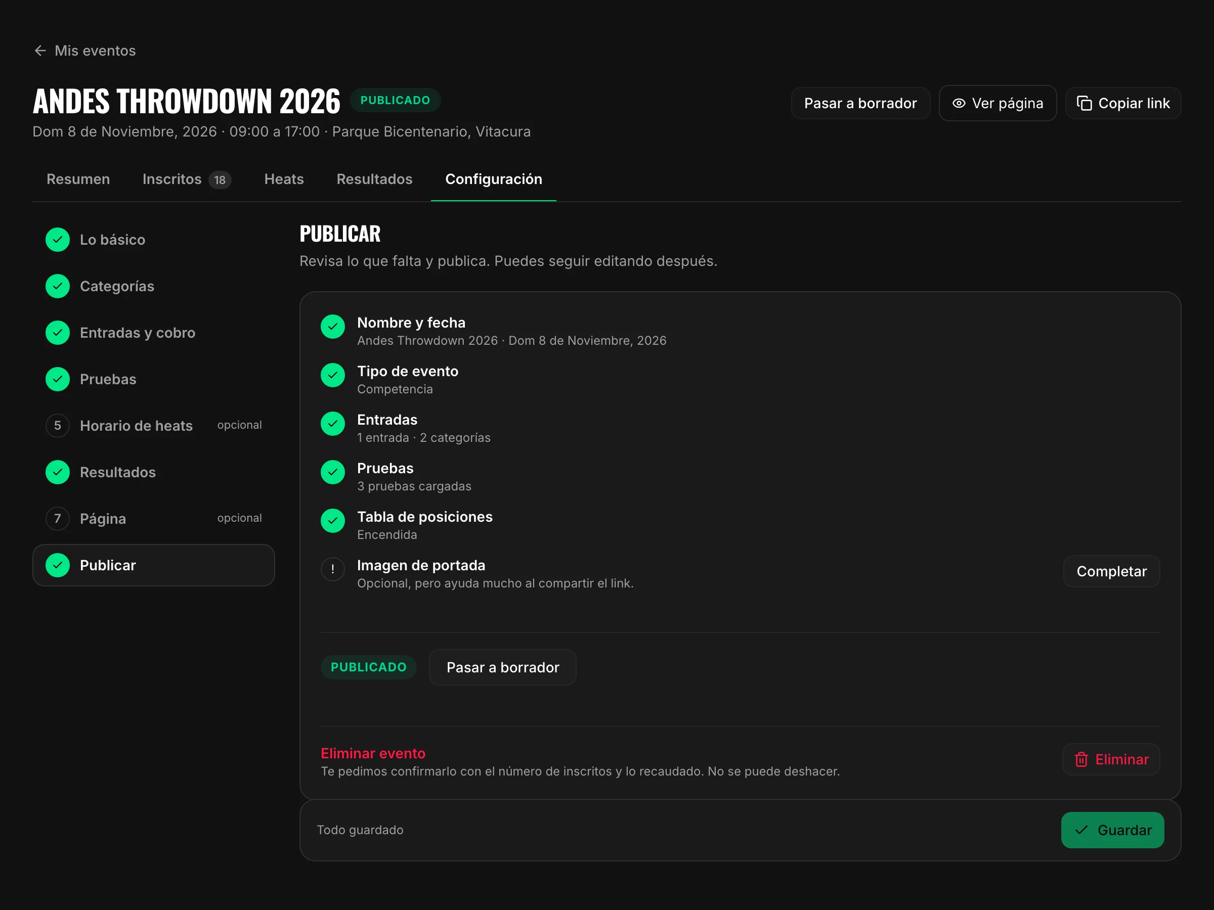The image size is (1214, 910).
Task: Click the back arrow beside Mis eventos
Action: point(40,51)
